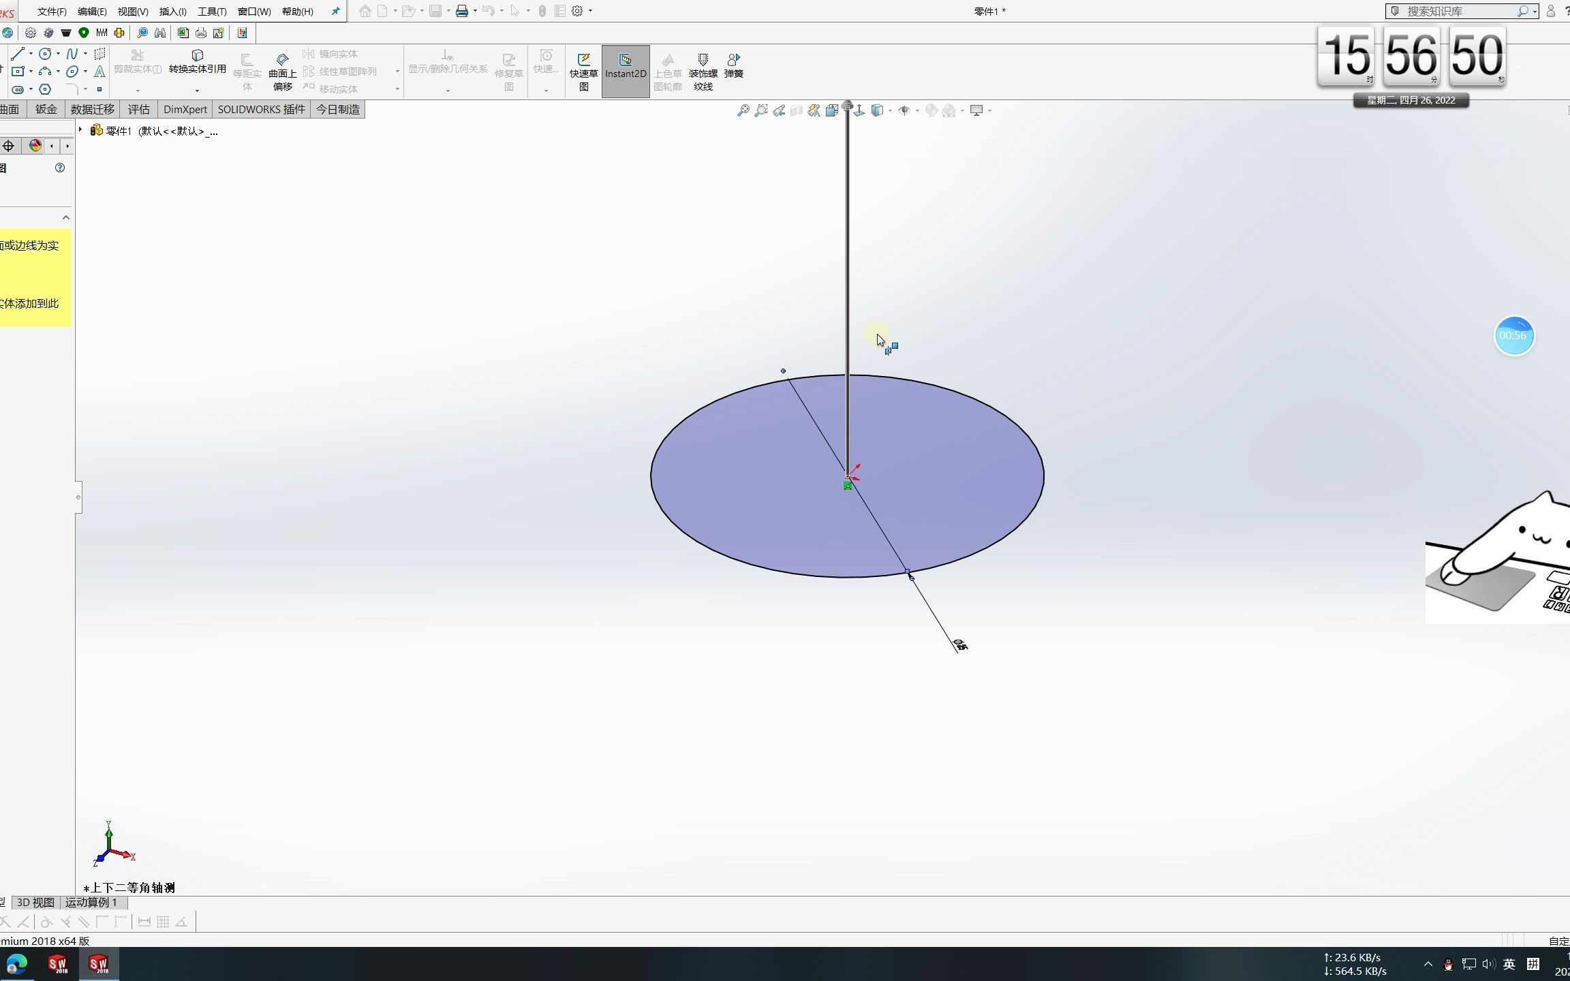Select the Line sketch tool

[18, 54]
